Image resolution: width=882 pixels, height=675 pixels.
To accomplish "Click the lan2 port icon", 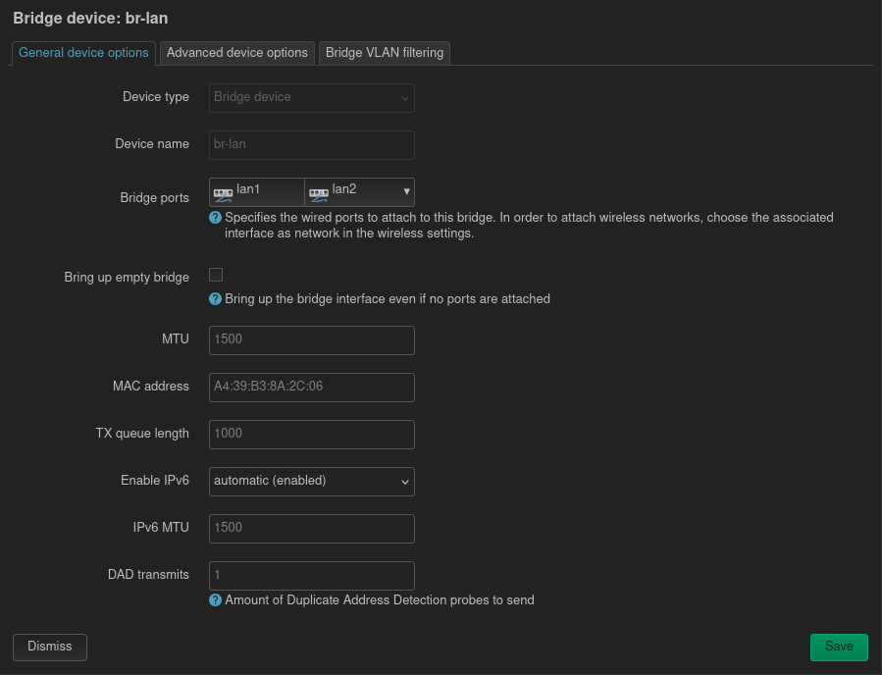I will click(x=319, y=194).
